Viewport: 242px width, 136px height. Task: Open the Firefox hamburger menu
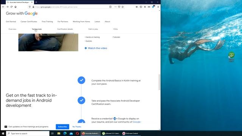158,7
